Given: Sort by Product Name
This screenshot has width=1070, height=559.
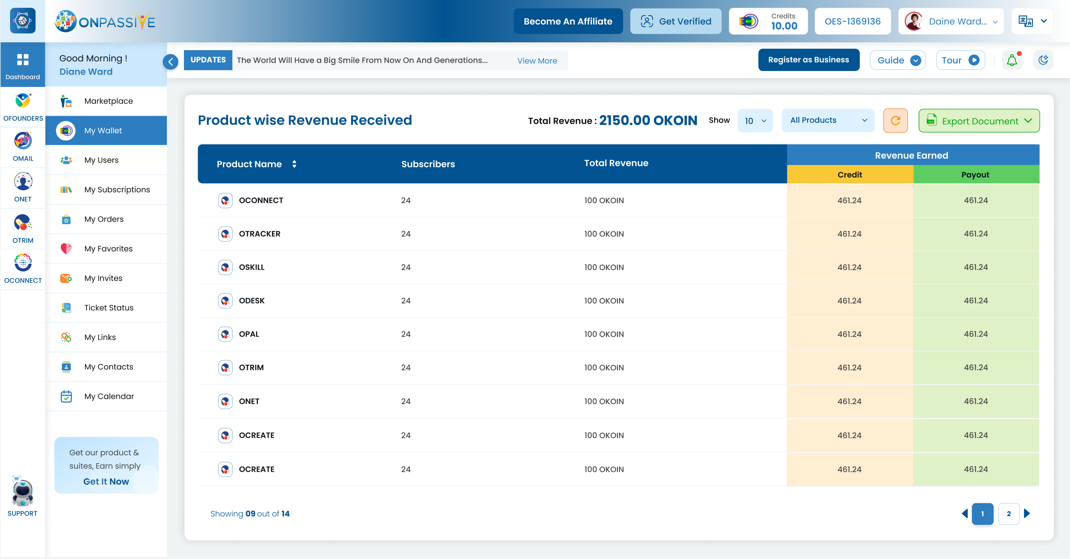Looking at the screenshot, I should pos(294,164).
